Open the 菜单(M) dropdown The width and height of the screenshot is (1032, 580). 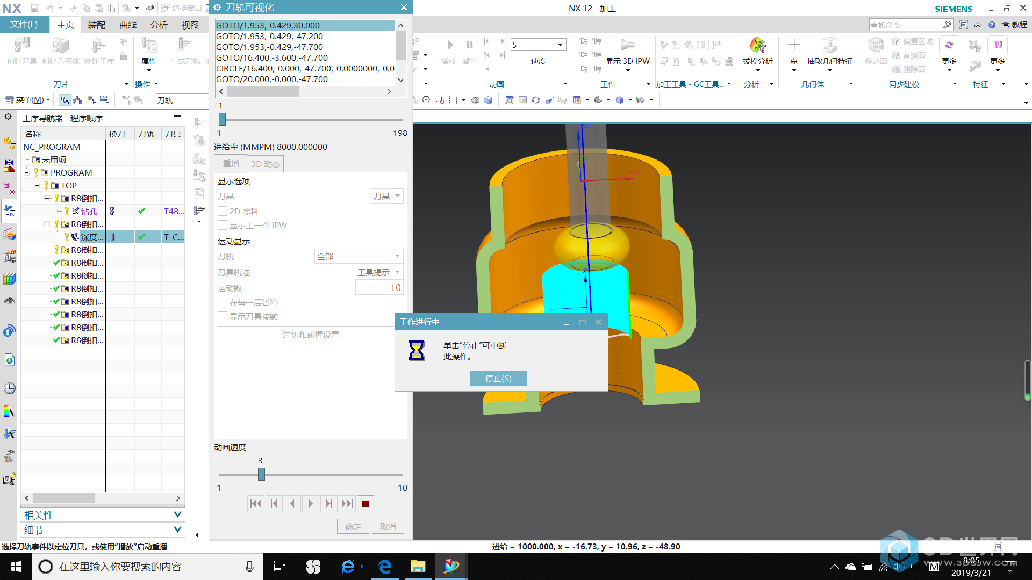pos(27,100)
